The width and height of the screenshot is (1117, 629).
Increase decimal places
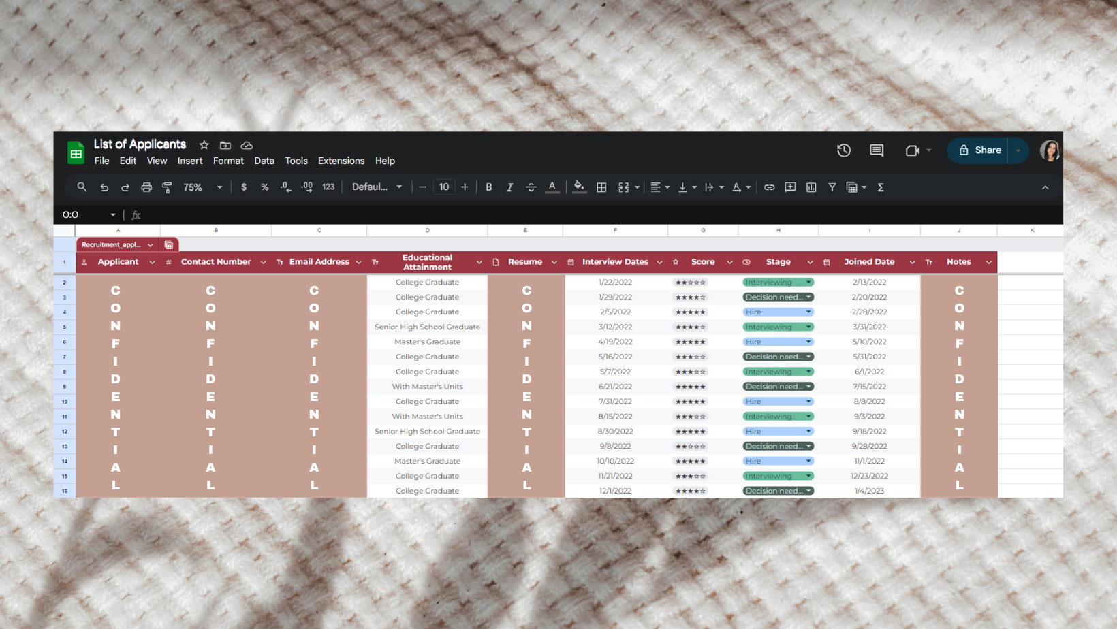pos(307,187)
